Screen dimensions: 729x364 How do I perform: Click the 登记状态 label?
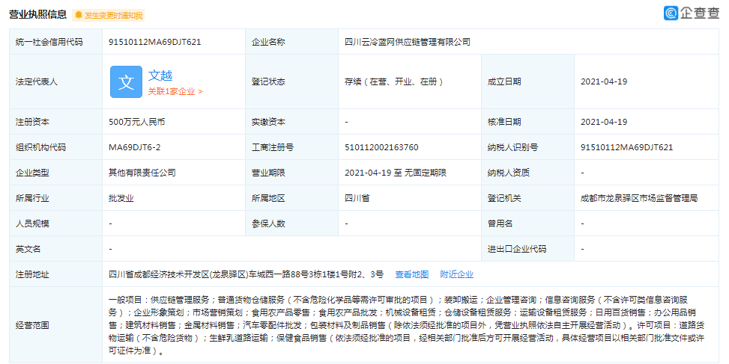[268, 81]
